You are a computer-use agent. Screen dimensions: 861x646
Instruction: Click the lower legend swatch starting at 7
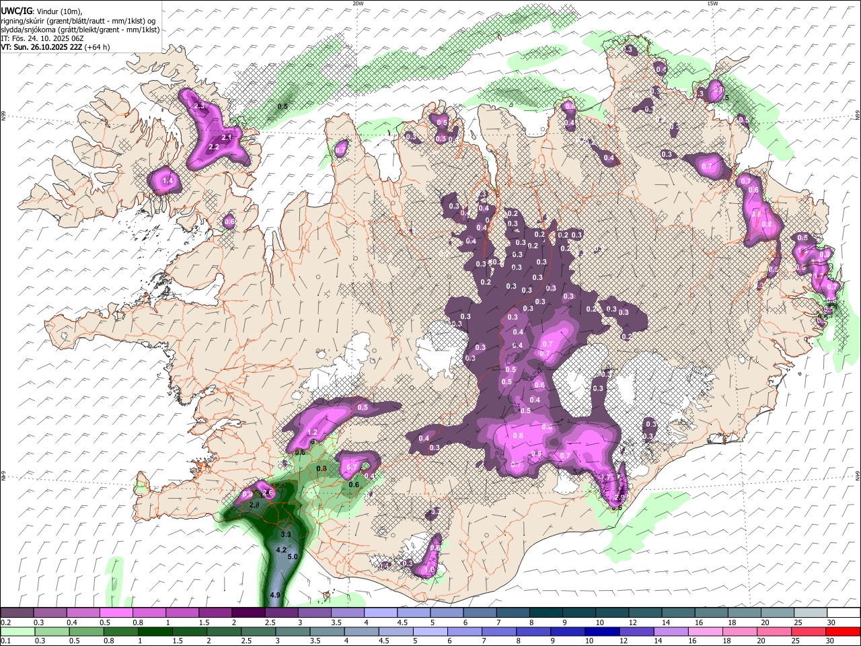point(498,631)
